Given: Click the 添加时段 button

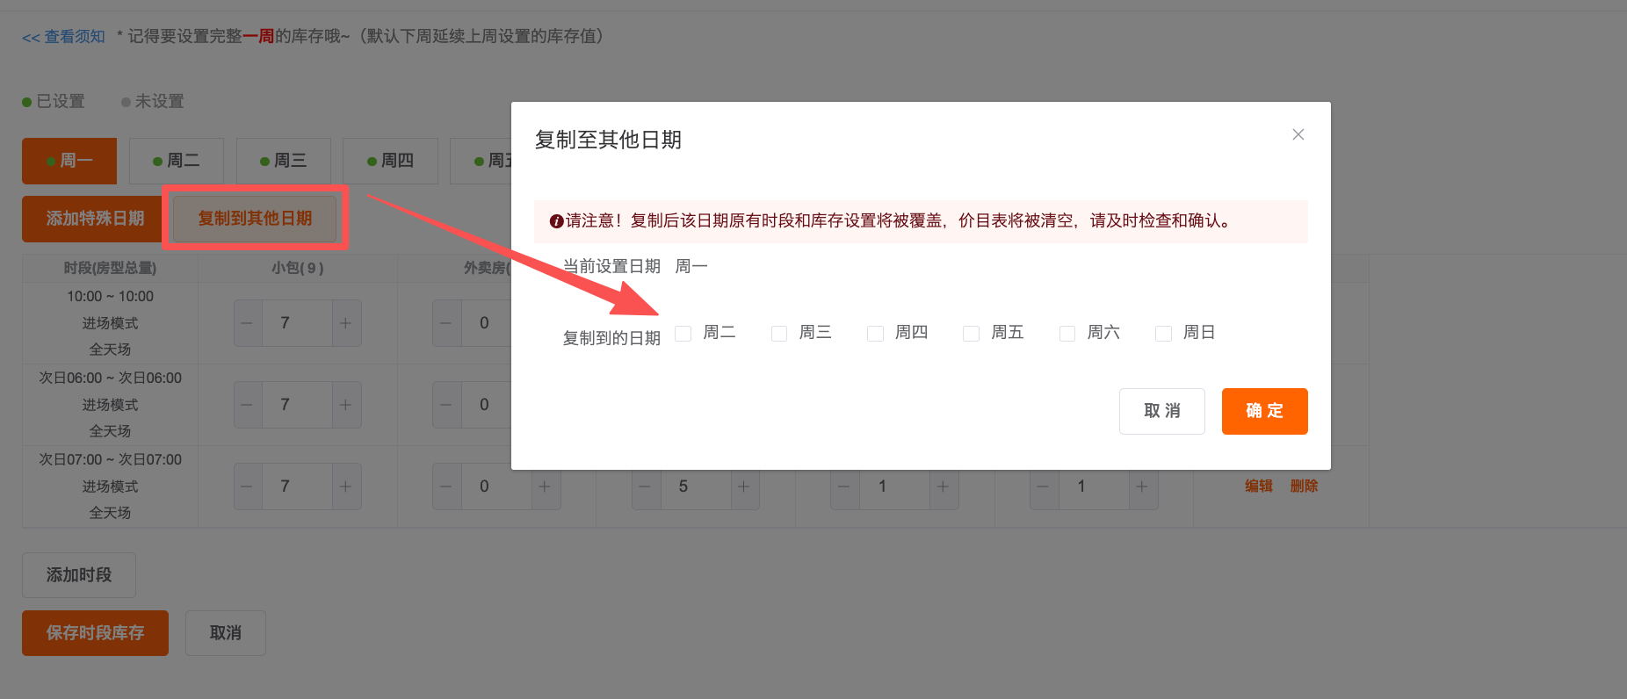Looking at the screenshot, I should click(79, 575).
